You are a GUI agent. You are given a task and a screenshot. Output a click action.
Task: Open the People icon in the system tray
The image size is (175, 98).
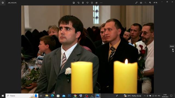tap(117, 96)
